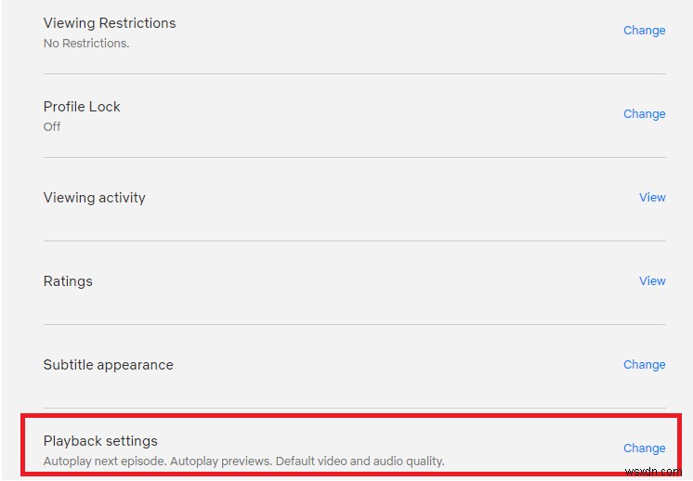Open View link for Viewing activity

[x=652, y=197]
